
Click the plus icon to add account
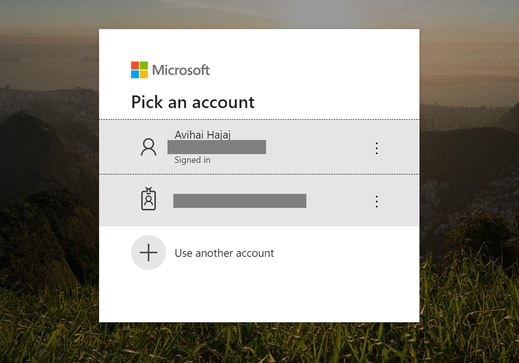pyautogui.click(x=149, y=253)
